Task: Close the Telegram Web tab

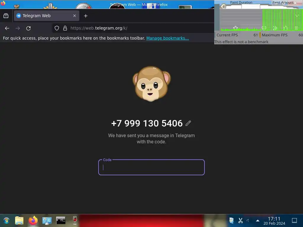Action: point(75,16)
